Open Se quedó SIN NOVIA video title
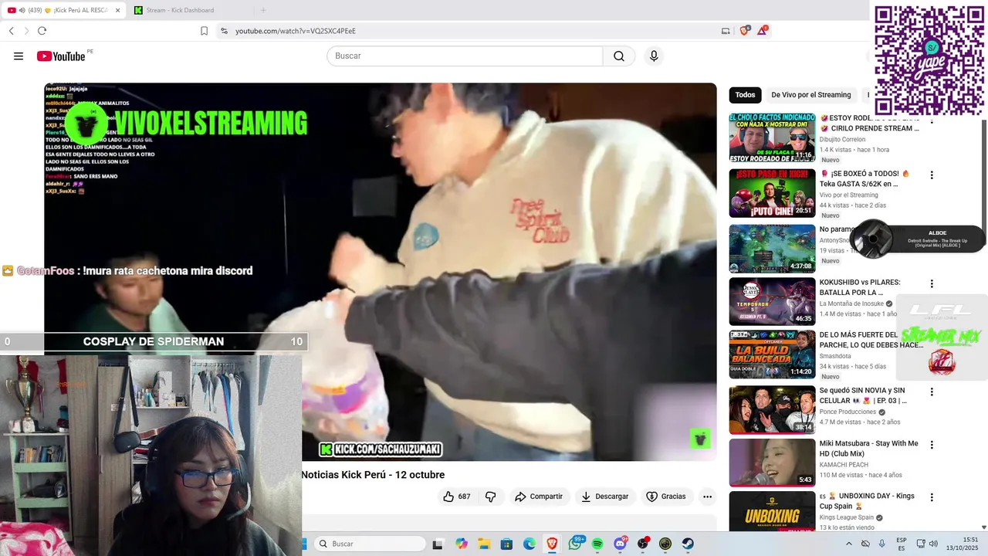 863,395
